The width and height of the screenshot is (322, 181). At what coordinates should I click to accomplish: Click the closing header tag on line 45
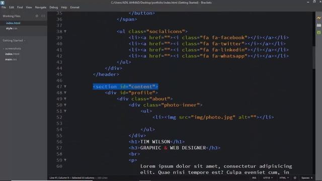pos(106,74)
